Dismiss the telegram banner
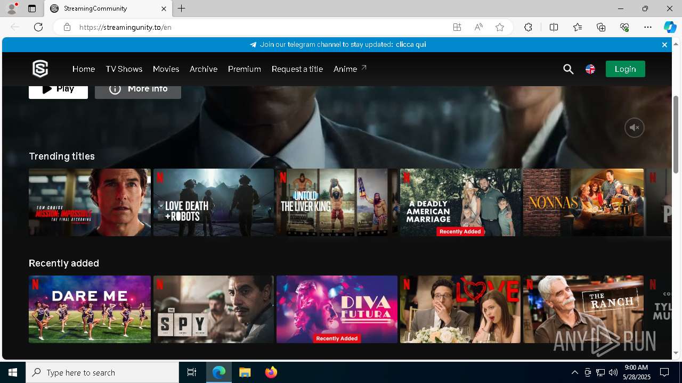Viewport: 682px width, 383px height. 664,45
